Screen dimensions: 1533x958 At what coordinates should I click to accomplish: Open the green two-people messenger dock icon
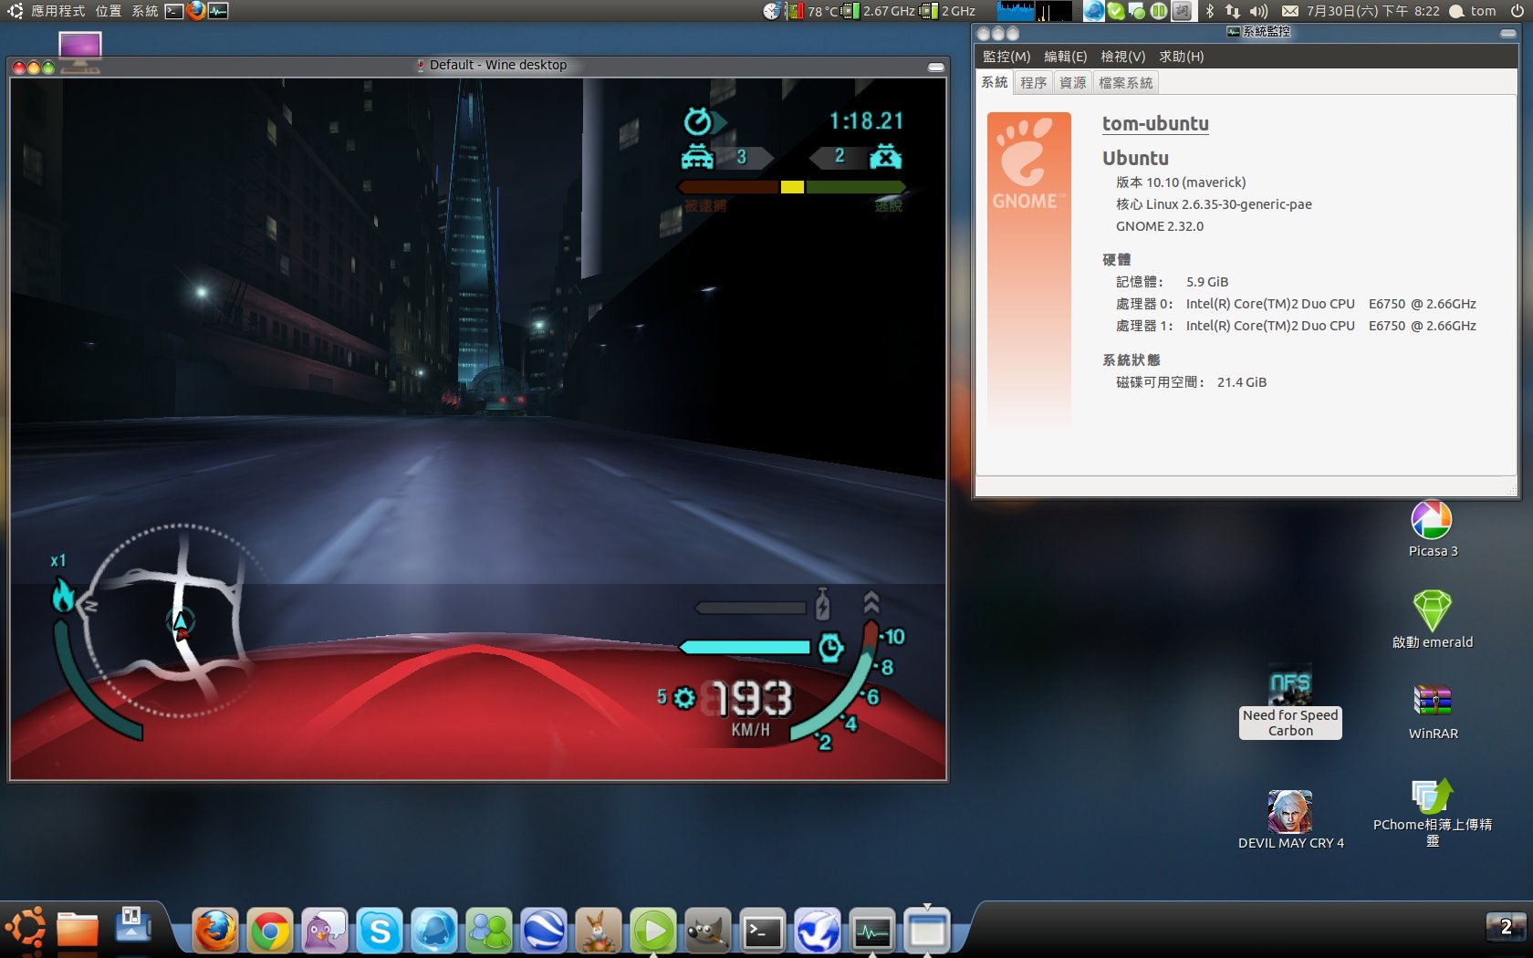489,932
